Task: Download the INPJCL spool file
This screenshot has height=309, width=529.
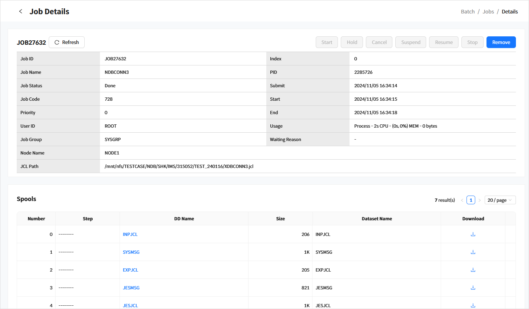Action: (473, 234)
